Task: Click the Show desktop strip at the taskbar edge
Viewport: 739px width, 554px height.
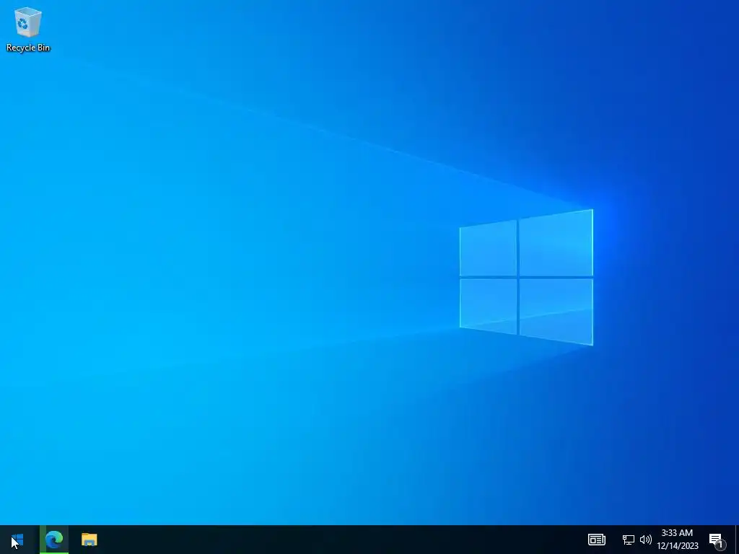Action: click(737, 540)
